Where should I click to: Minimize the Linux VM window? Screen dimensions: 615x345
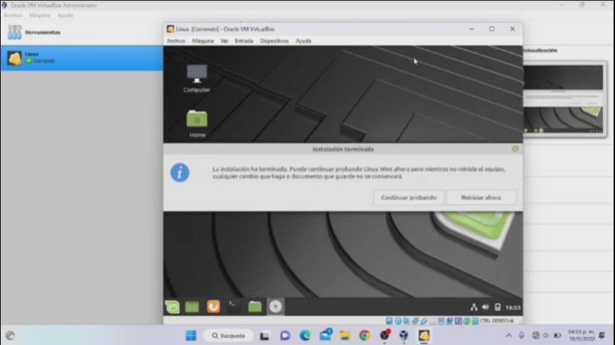tap(471, 29)
